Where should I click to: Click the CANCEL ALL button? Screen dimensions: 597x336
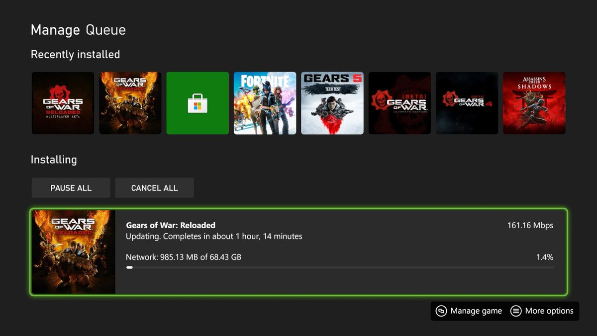(x=154, y=188)
